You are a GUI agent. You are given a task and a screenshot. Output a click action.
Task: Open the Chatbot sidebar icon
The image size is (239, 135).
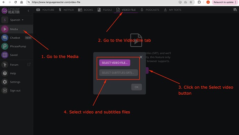point(5,38)
